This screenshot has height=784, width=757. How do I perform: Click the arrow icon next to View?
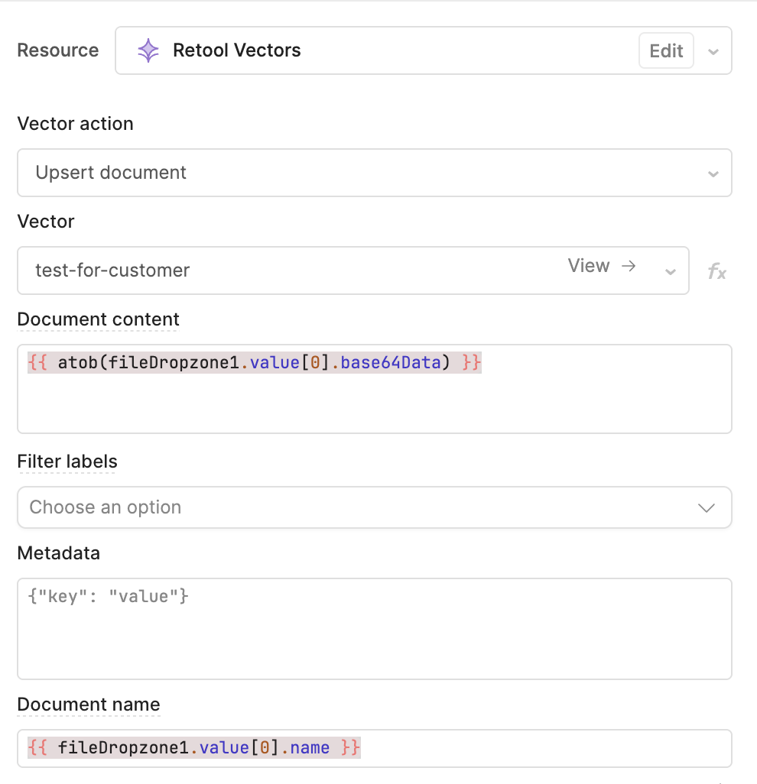(x=629, y=266)
